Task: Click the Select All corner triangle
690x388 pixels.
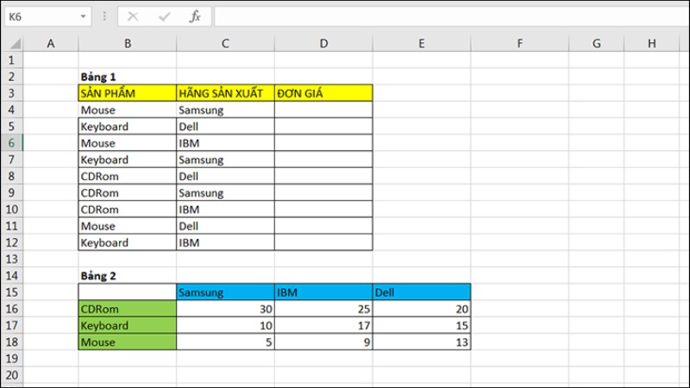Action: (16, 44)
